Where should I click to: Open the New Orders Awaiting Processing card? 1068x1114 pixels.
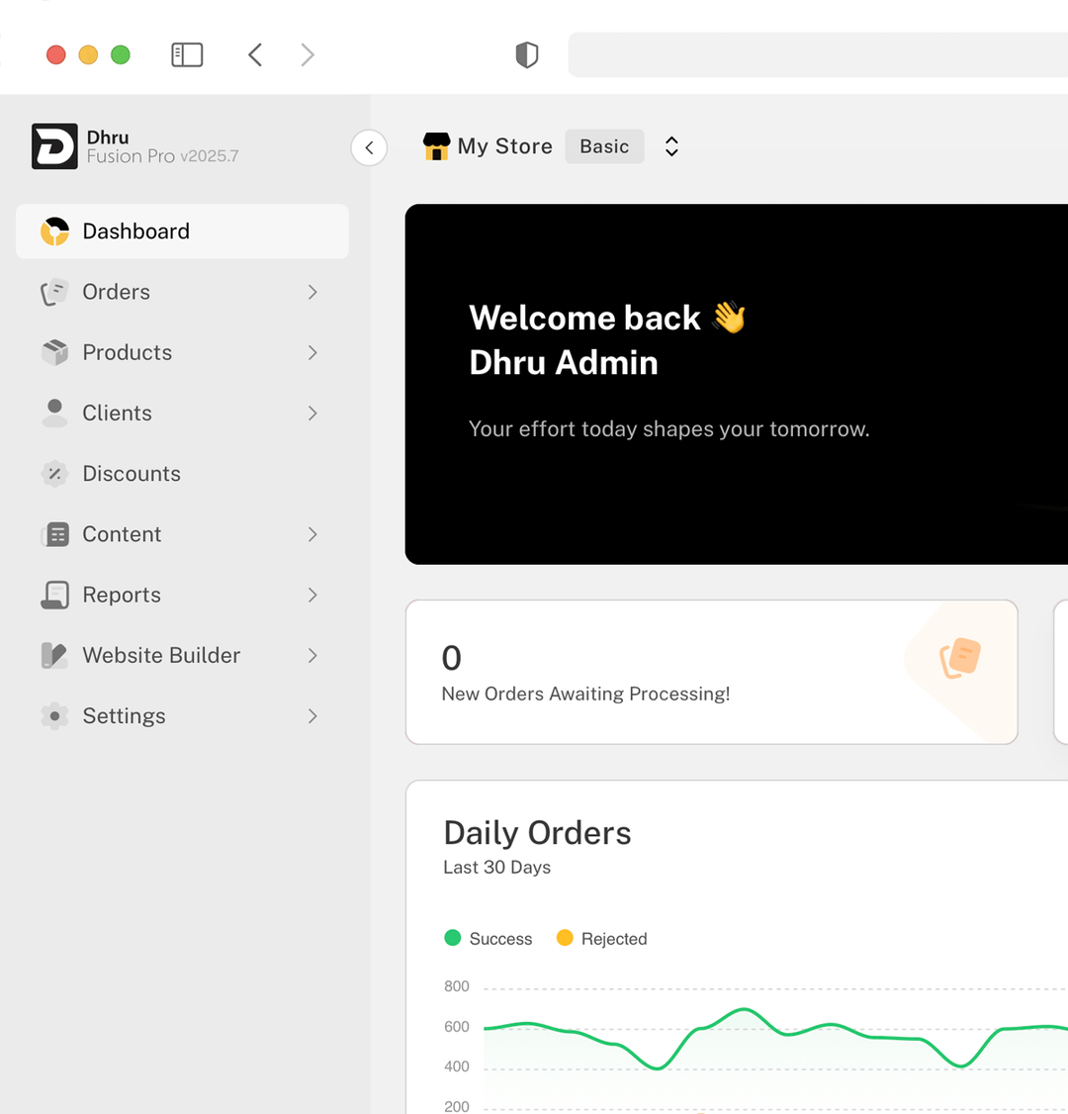(711, 672)
